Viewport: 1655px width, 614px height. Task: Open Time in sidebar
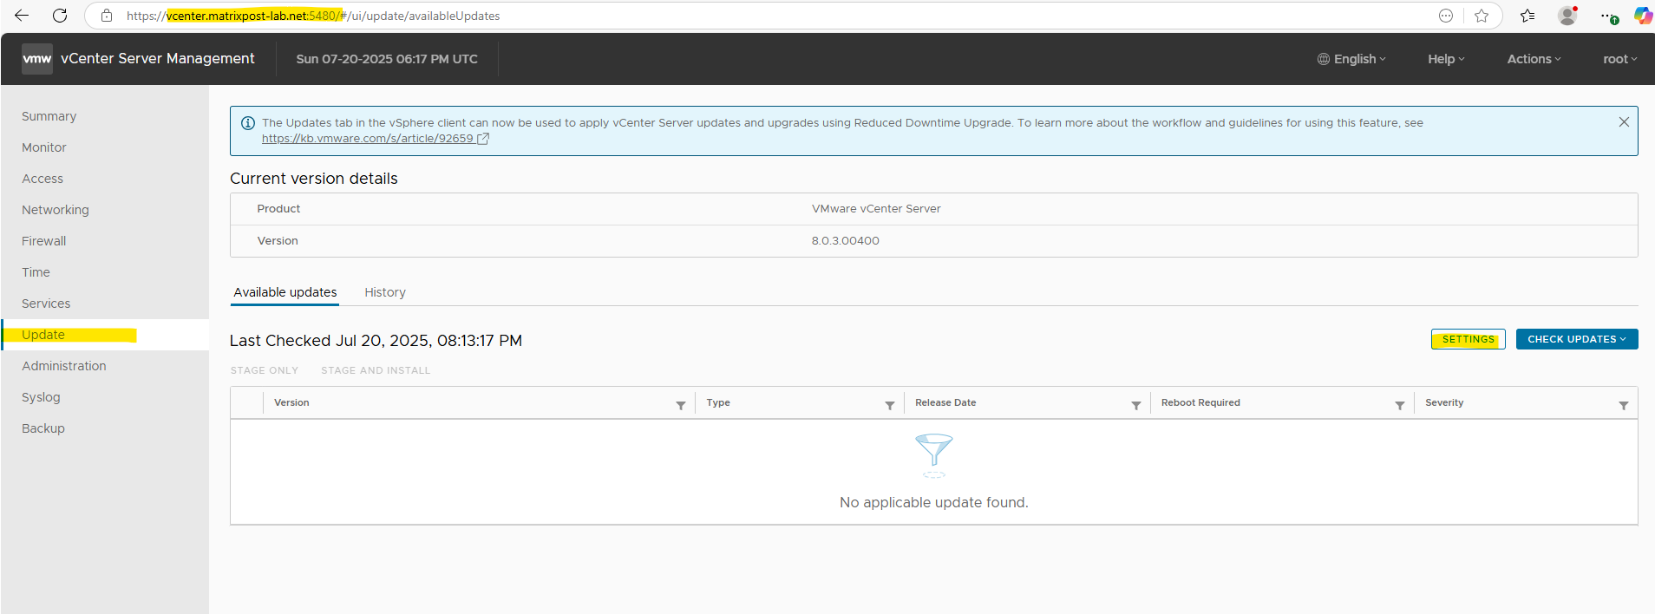(36, 272)
